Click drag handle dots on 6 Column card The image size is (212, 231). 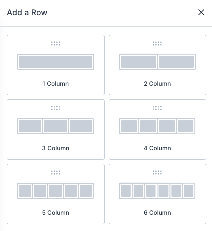157,173
